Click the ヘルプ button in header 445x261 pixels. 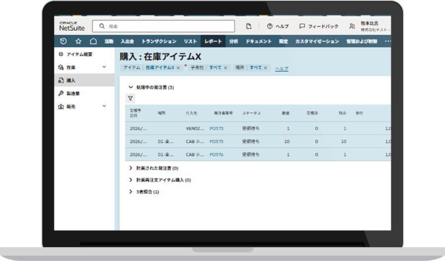(278, 26)
